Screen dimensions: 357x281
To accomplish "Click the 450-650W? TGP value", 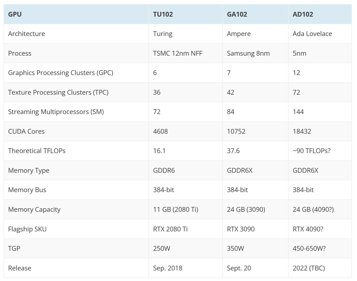I will pos(309,249).
